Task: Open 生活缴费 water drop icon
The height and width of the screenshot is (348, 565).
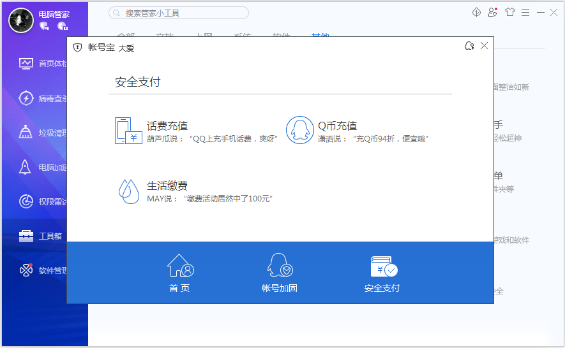Action: [129, 191]
